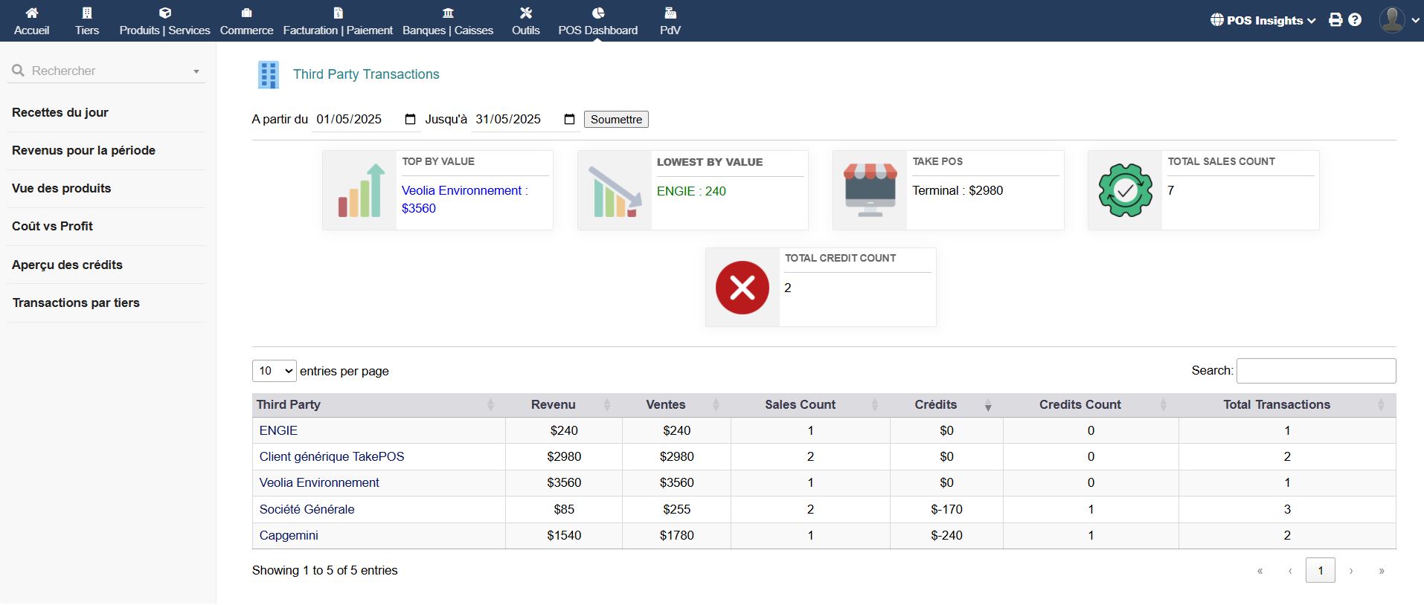Viewport: 1424px width, 605px height.
Task: Open the entries per page dropdown
Action: pyautogui.click(x=274, y=371)
